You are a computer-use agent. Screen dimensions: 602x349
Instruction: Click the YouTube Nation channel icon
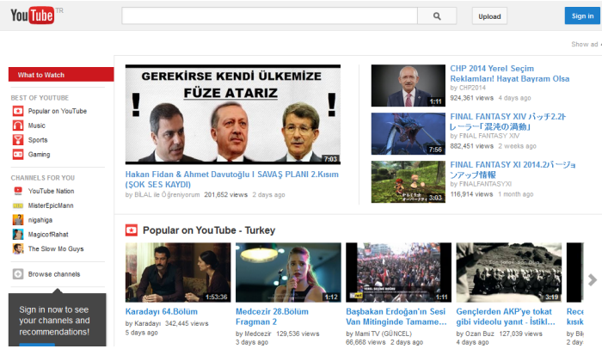(18, 191)
